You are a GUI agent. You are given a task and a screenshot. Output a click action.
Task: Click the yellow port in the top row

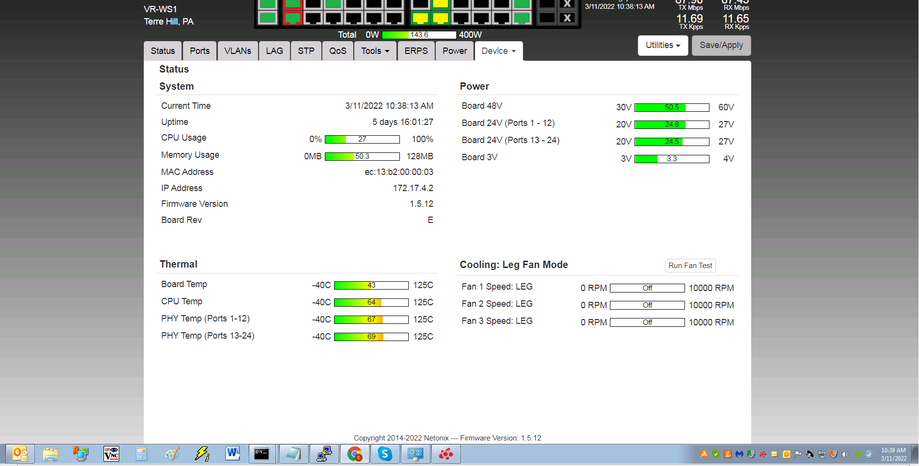(441, 4)
